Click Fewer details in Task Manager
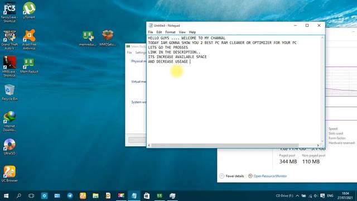 point(232,176)
